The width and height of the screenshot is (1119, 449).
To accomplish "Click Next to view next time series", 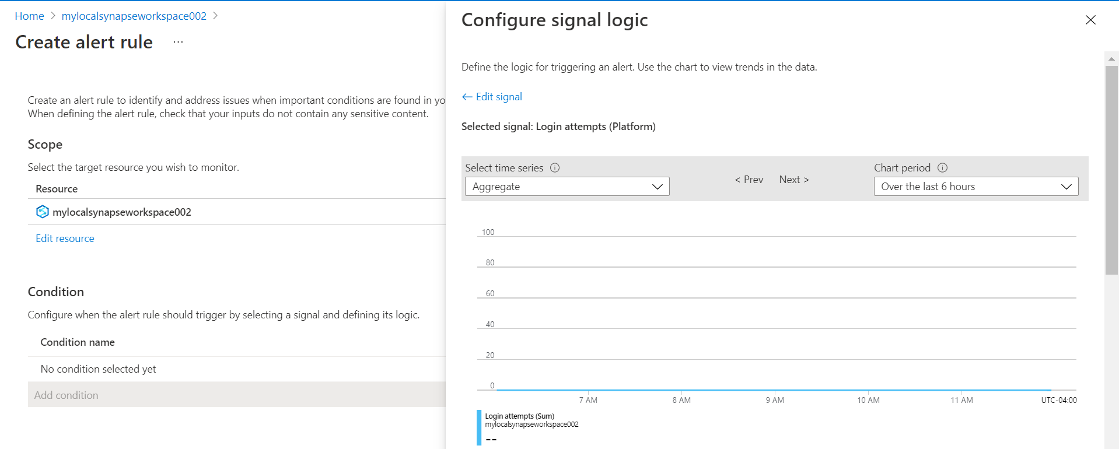I will pyautogui.click(x=793, y=180).
